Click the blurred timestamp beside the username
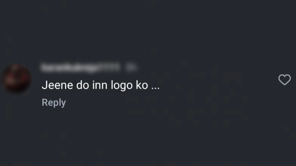Image resolution: width=296 pixels, height=166 pixels. click(x=131, y=67)
